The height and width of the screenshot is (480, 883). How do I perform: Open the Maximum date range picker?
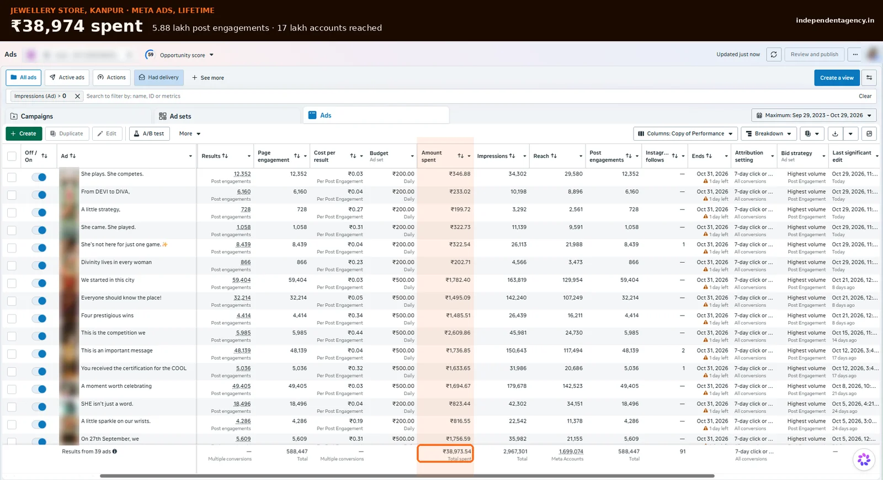tap(813, 115)
